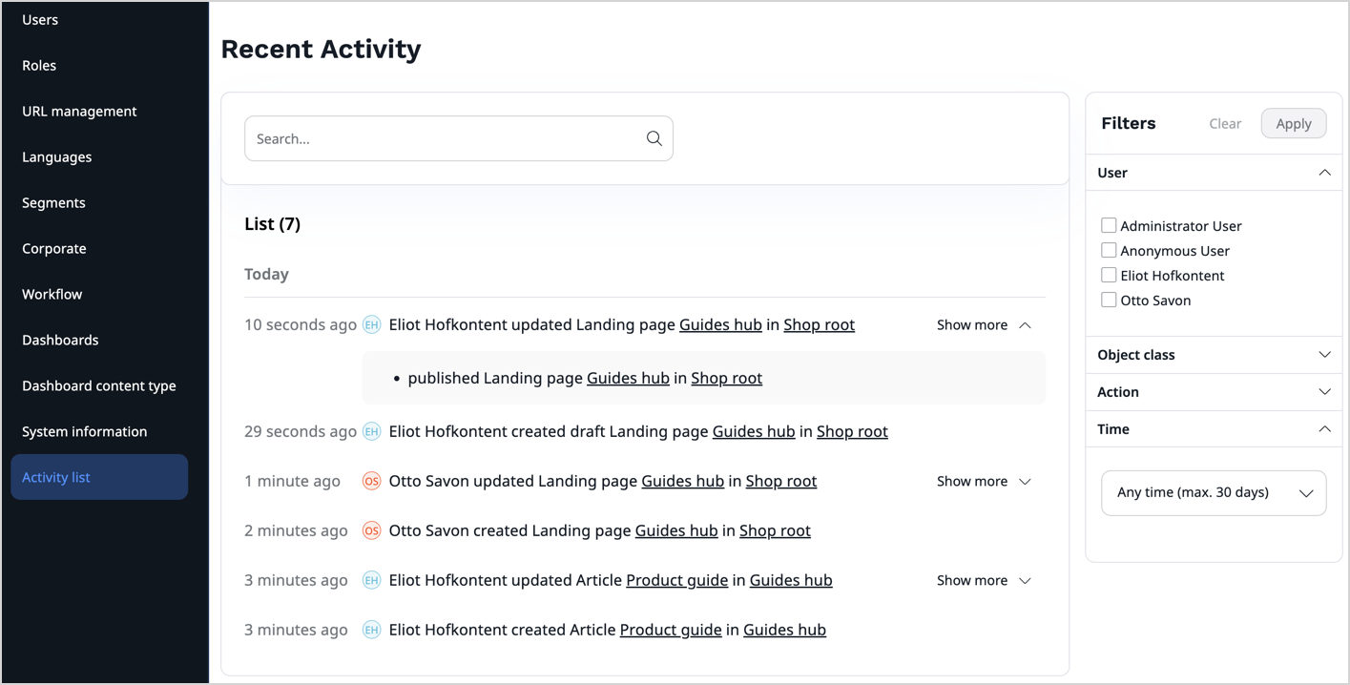
Task: Click the magnifying glass search icon
Action: click(654, 137)
